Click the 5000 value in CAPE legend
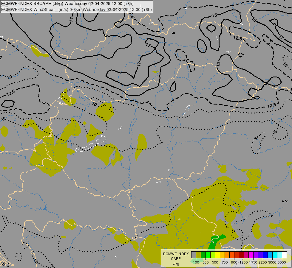This screenshot has width=292, height=268. [282, 262]
